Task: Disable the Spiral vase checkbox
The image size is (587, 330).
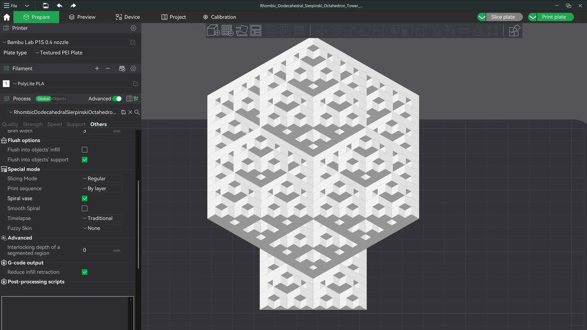Action: tap(85, 199)
